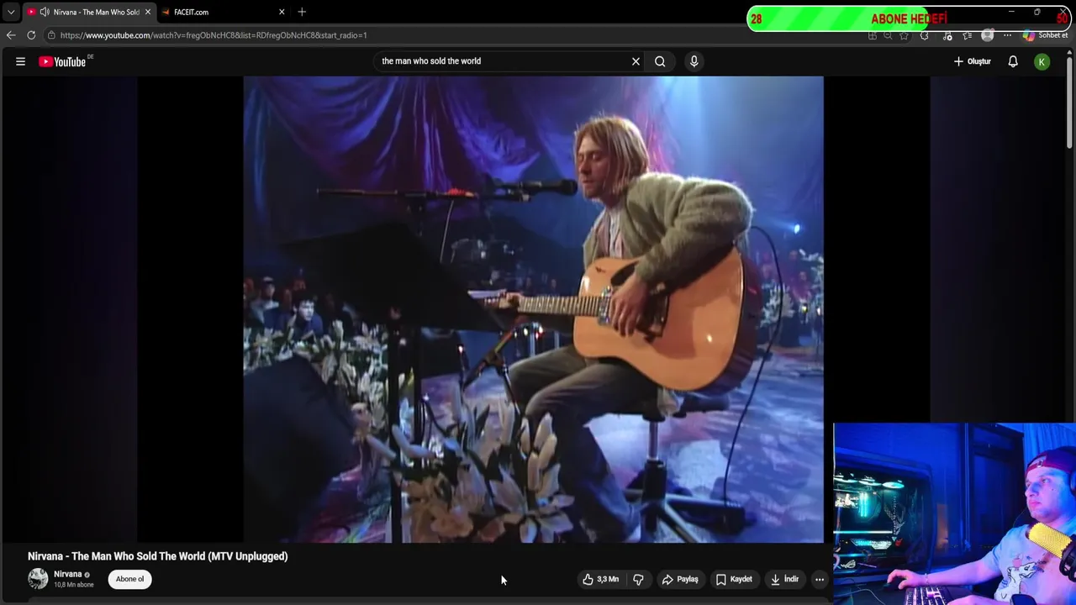Reload the current page
The height and width of the screenshot is (605, 1076).
pos(31,35)
